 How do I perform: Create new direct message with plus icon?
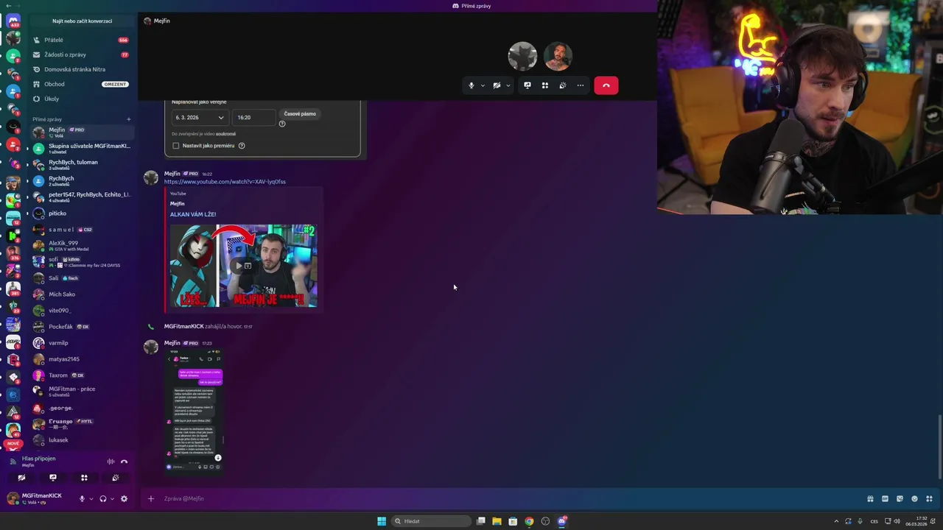coord(128,119)
